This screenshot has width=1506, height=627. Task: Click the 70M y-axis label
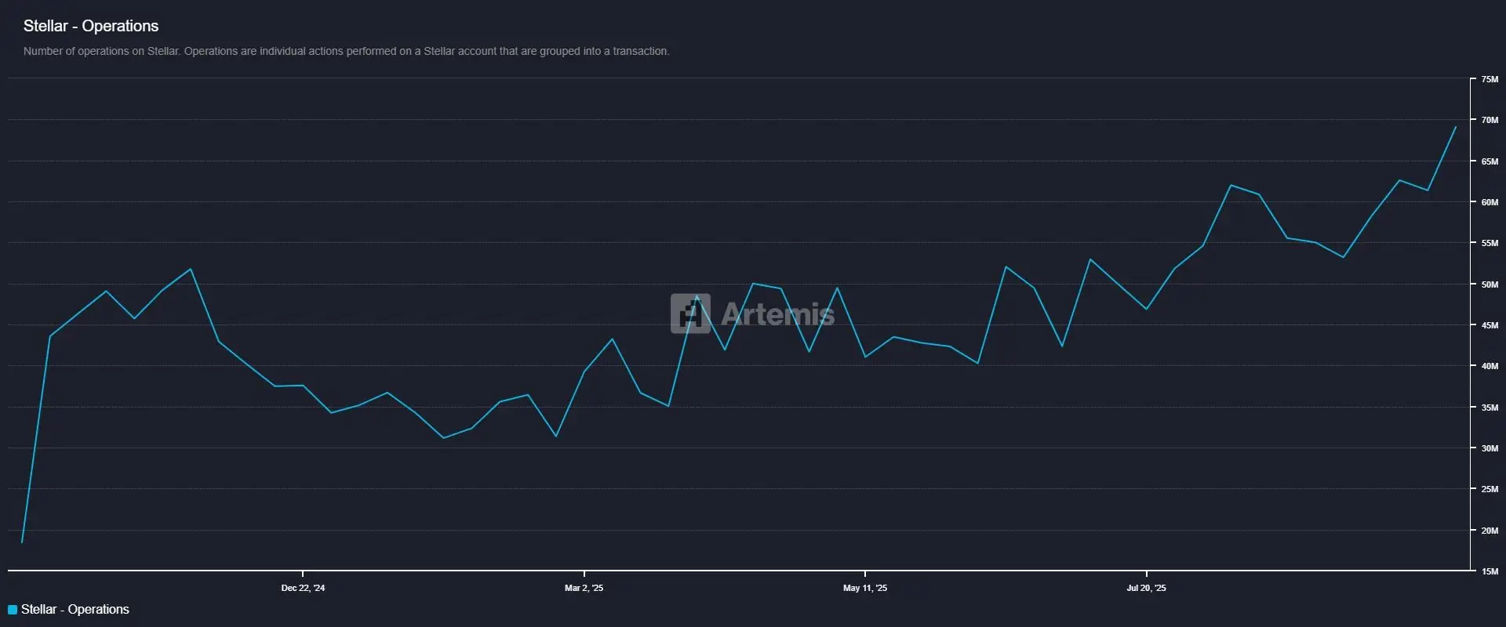coord(1490,120)
